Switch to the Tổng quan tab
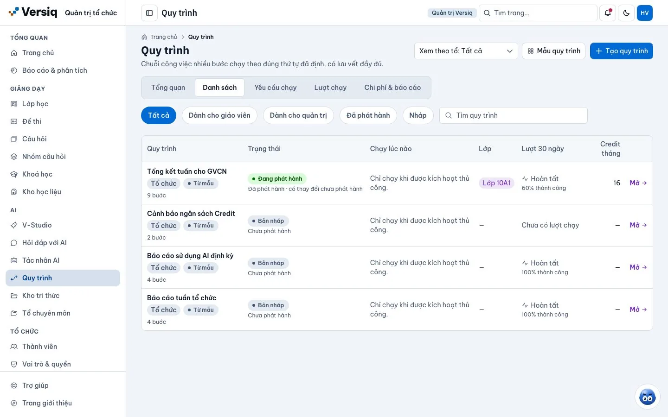668x417 pixels. tap(168, 88)
